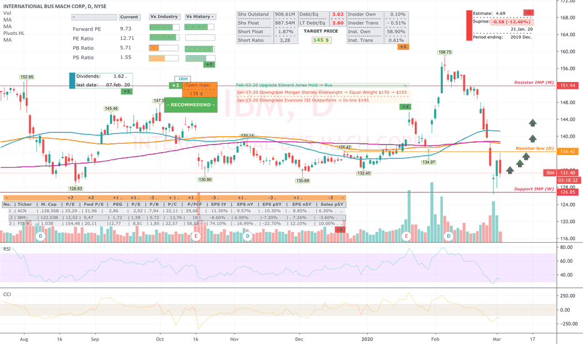This screenshot has width=583, height=344.
Task: Click the Current column header
Action: pyautogui.click(x=129, y=17)
